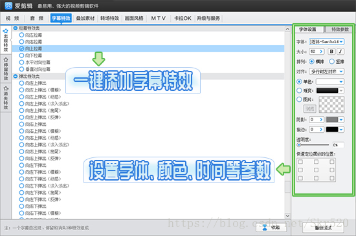This screenshot has width=356, height=236.
Task: Open the 描边 stroke color dropdown arrow
Action: pos(341,130)
